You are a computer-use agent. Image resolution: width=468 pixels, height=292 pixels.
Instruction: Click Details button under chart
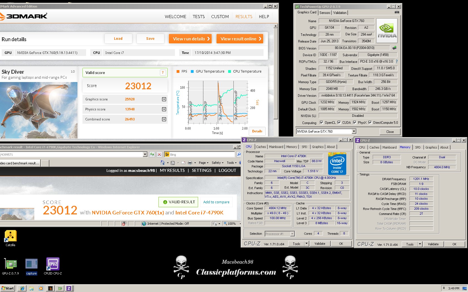click(x=257, y=131)
